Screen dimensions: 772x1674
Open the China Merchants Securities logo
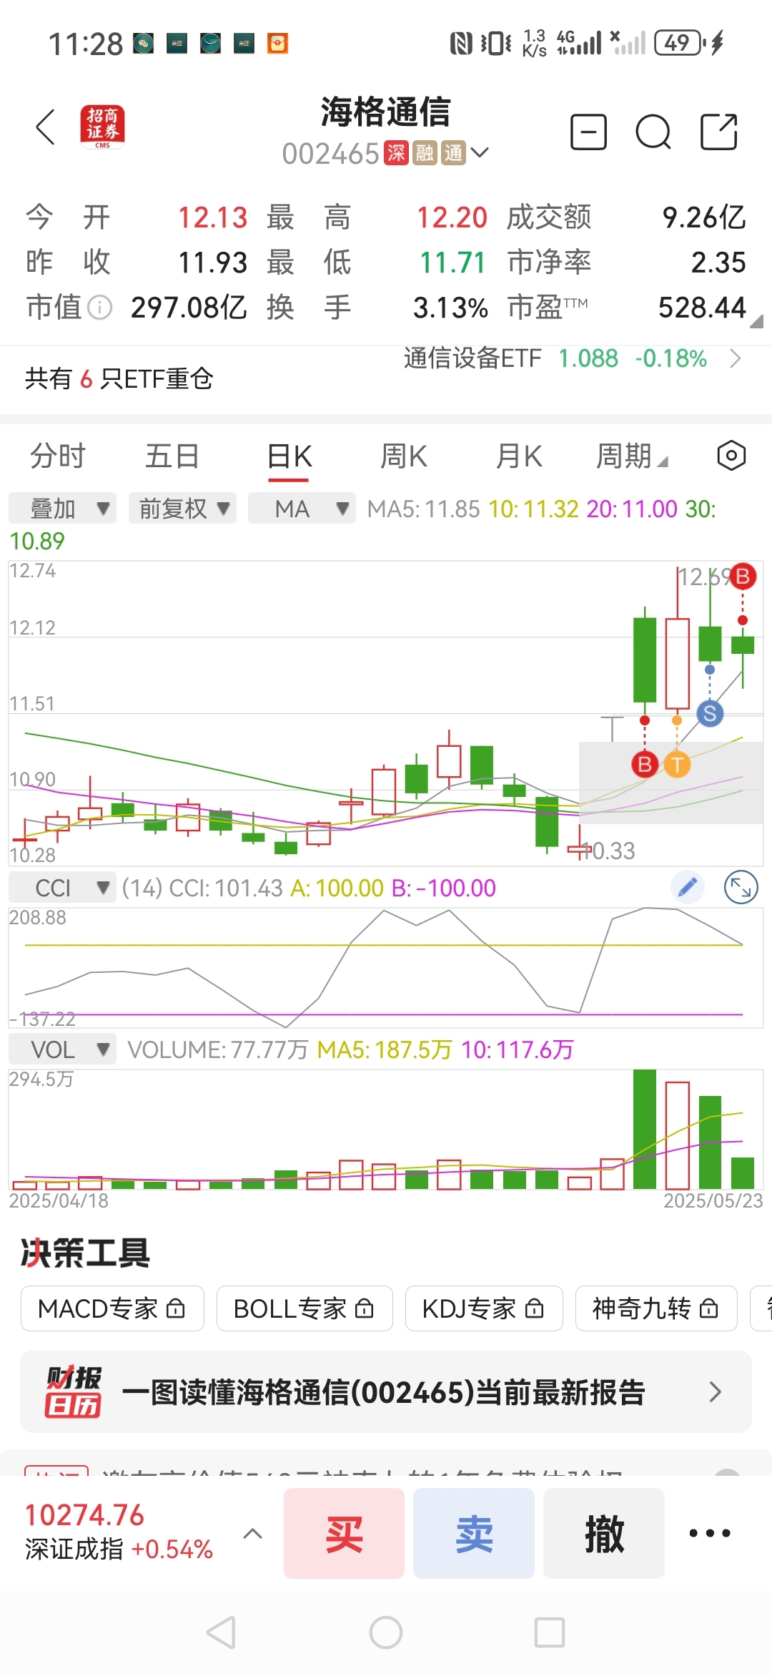(102, 127)
